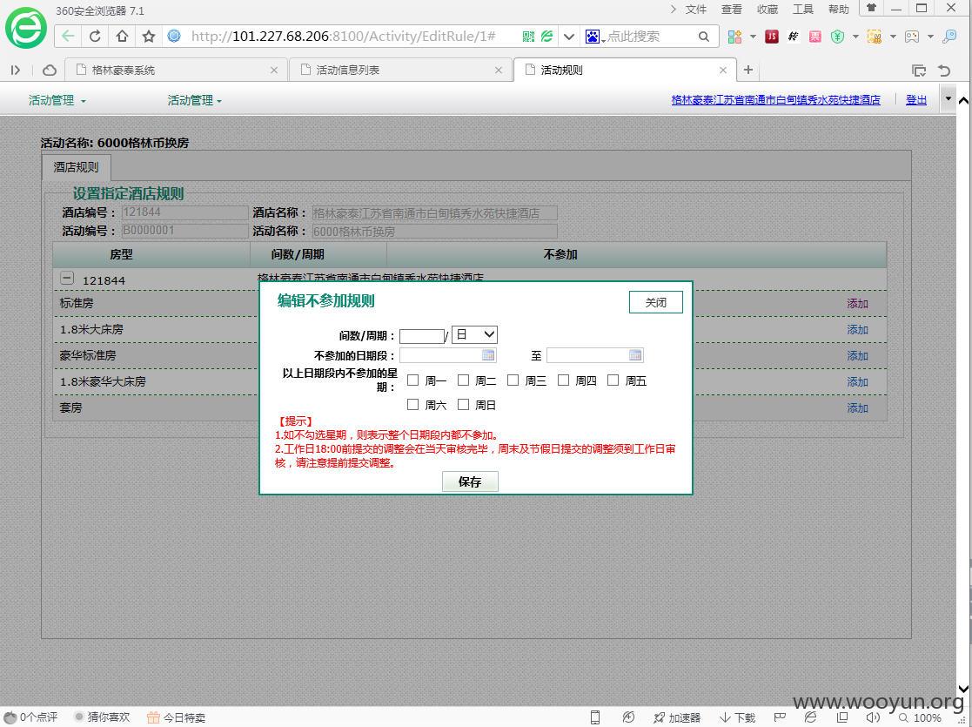The height and width of the screenshot is (727, 972).
Task: Open start date calendar picker icon
Action: click(488, 355)
